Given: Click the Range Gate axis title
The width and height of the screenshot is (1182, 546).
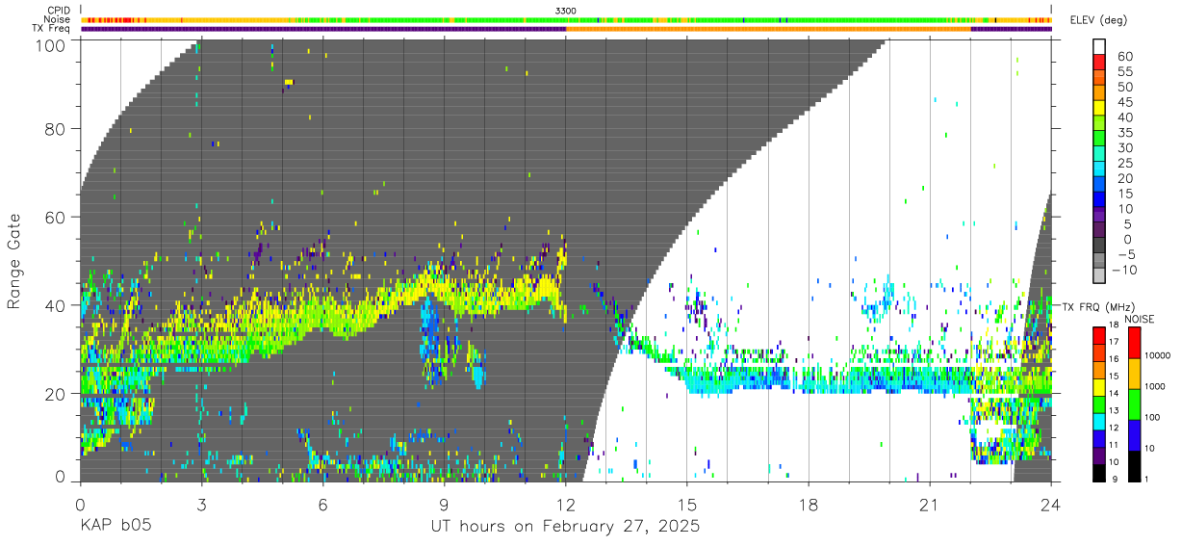Looking at the screenshot, I should 15,261.
